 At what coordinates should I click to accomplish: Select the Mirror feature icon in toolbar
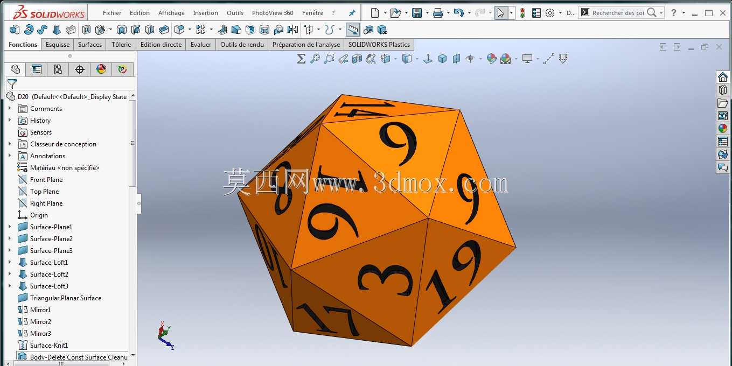[292, 30]
